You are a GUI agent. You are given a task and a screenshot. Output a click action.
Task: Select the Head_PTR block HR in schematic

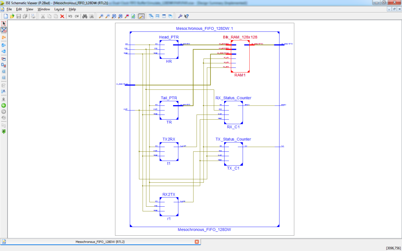click(169, 49)
